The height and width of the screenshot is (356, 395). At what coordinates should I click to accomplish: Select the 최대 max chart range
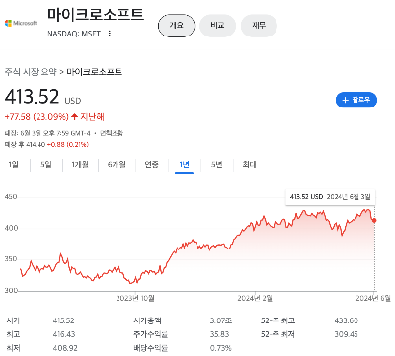(249, 164)
